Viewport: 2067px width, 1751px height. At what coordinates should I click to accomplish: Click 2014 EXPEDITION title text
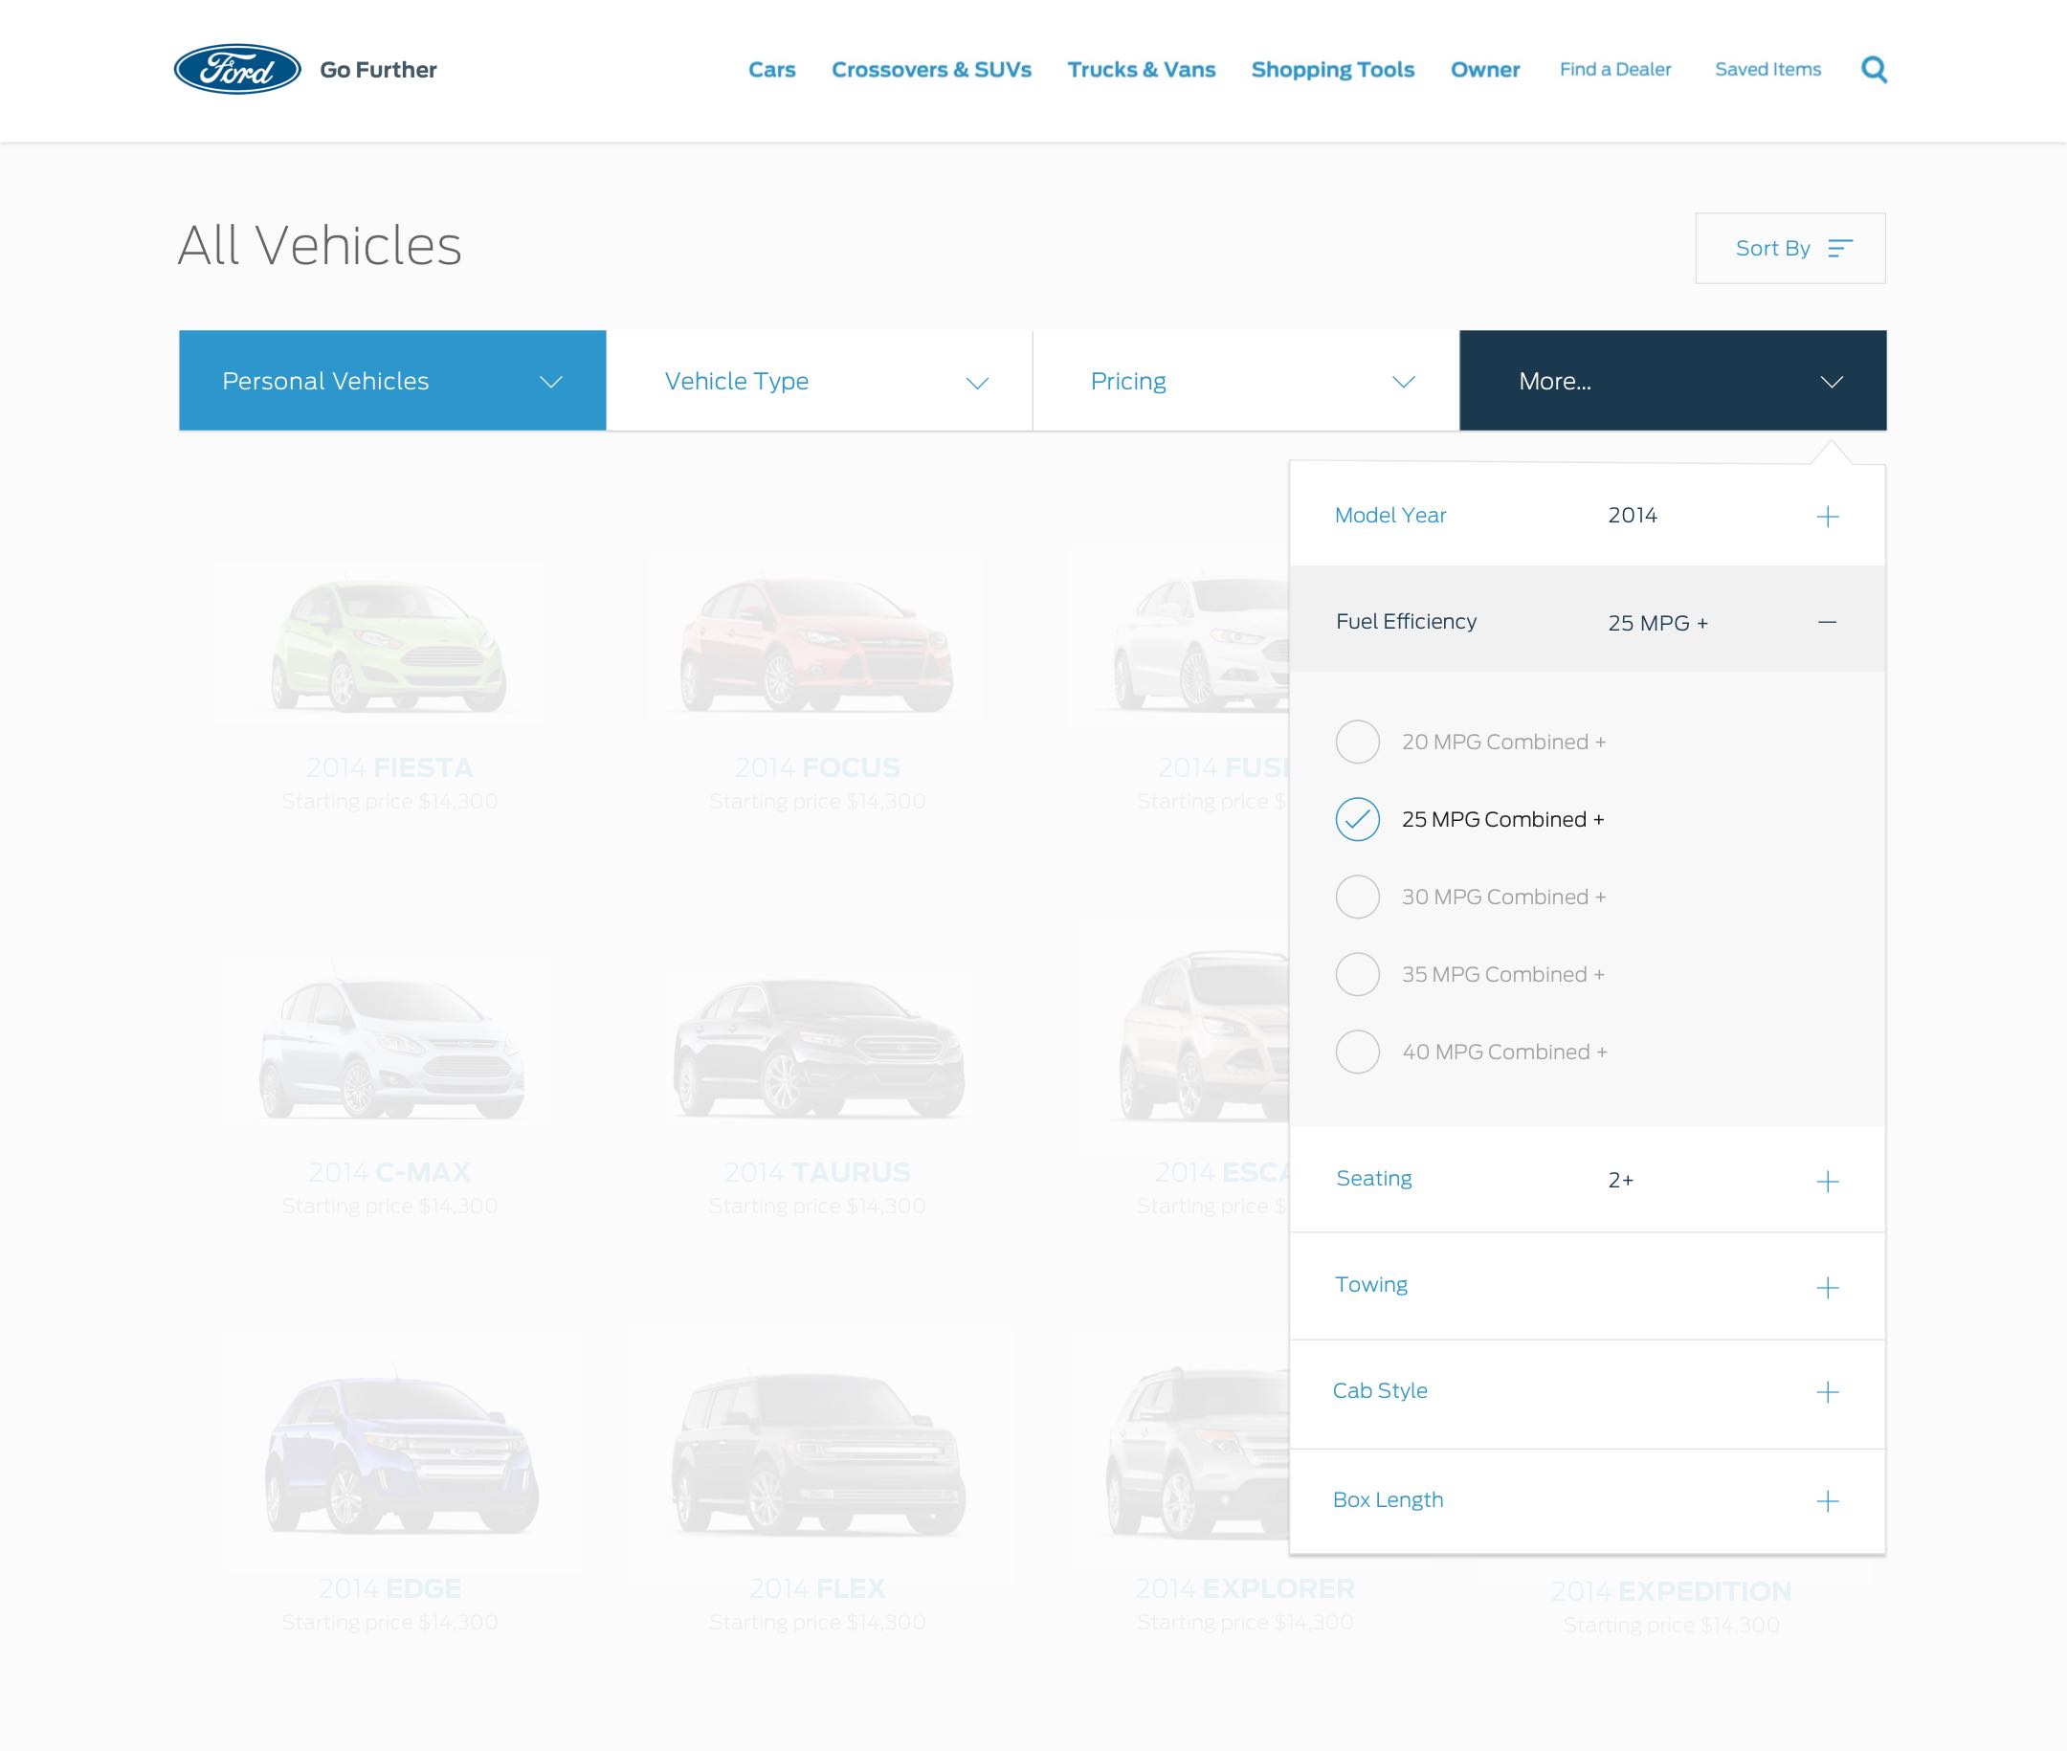(x=1671, y=1591)
